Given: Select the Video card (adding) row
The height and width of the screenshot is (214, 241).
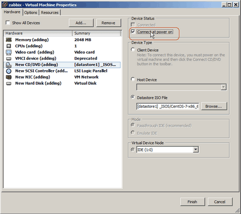Looking at the screenshot, I should tap(62, 52).
